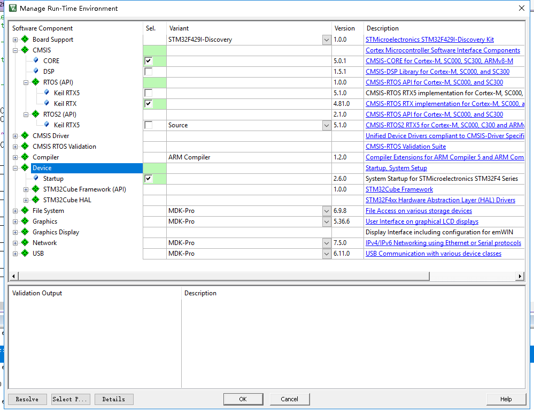Expand the Board Support tree node
Viewport: 534px width, 413px height.
pos(15,40)
